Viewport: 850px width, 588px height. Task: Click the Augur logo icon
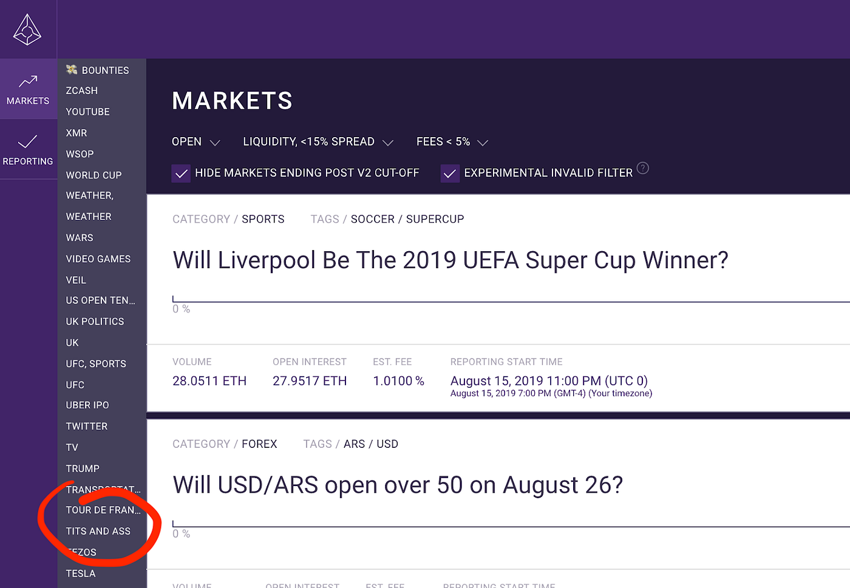pyautogui.click(x=28, y=29)
